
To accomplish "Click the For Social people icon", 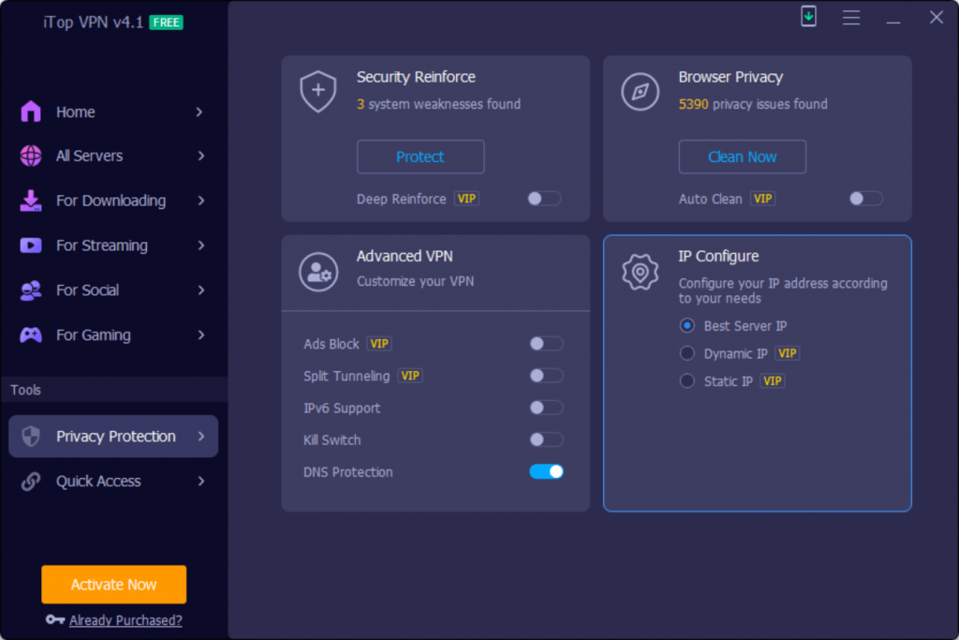I will [x=31, y=290].
